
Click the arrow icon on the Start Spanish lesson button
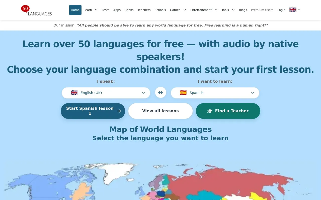coord(119,111)
